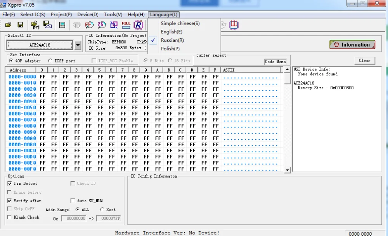Click the FF blank-search magnifier icon
The height and width of the screenshot is (236, 388).
click(x=89, y=25)
